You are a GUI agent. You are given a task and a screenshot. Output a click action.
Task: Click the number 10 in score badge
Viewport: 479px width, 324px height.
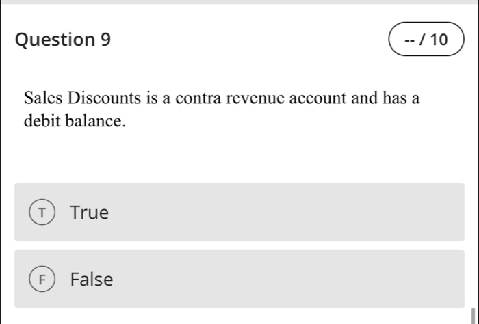(x=439, y=40)
